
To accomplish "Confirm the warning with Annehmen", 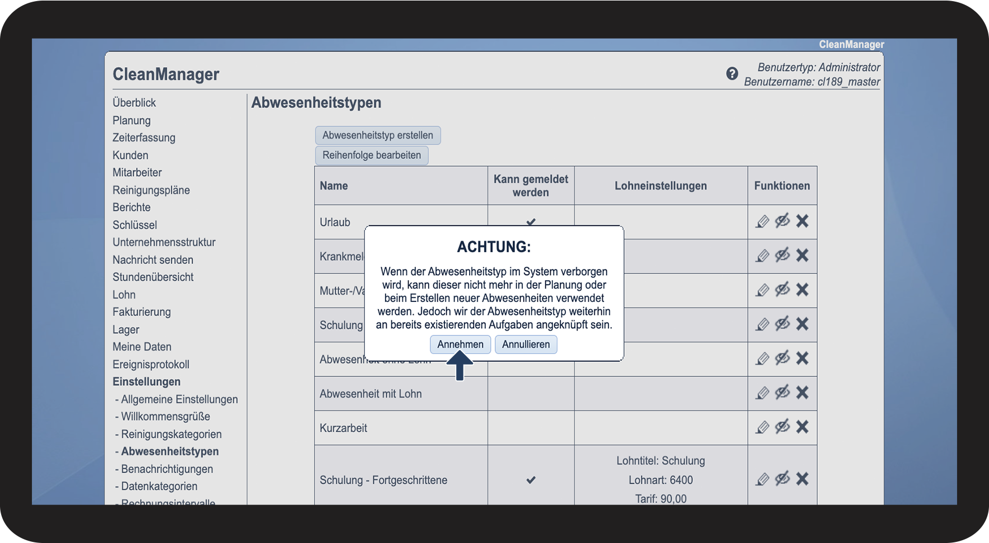I will pos(460,344).
